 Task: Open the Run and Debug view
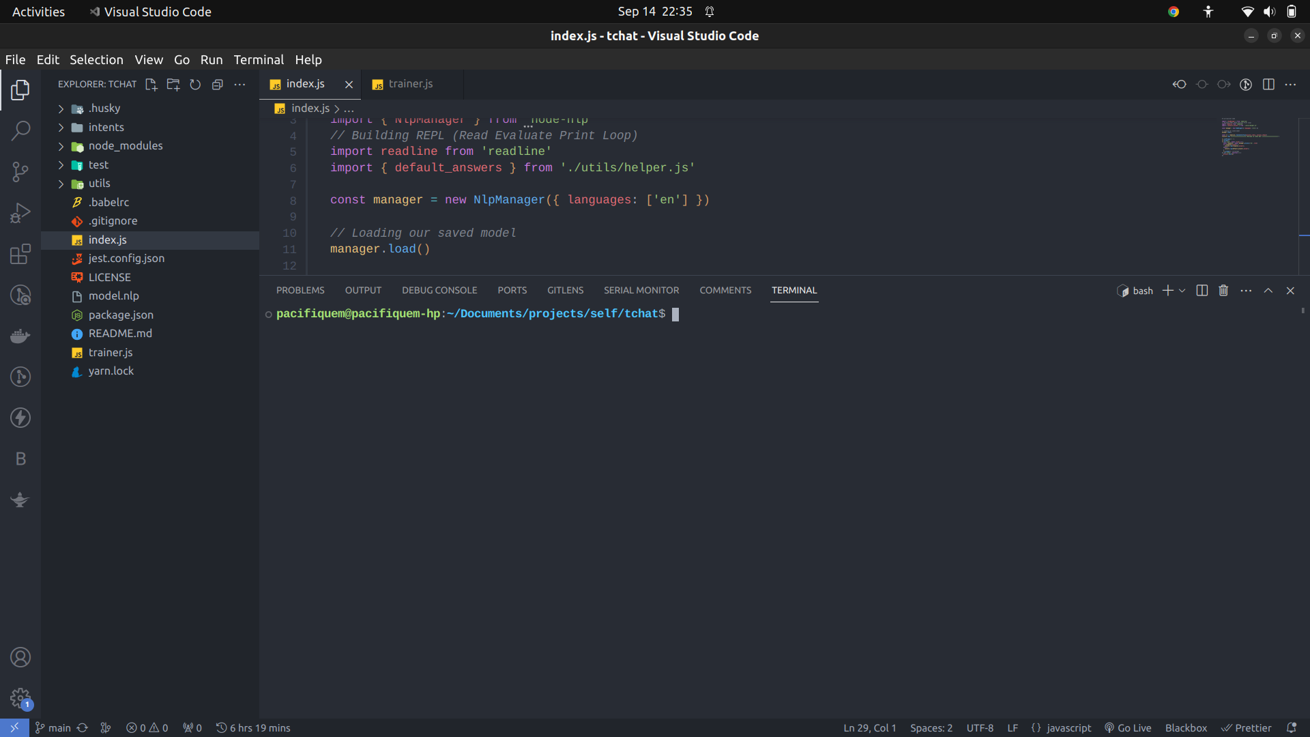(x=20, y=213)
